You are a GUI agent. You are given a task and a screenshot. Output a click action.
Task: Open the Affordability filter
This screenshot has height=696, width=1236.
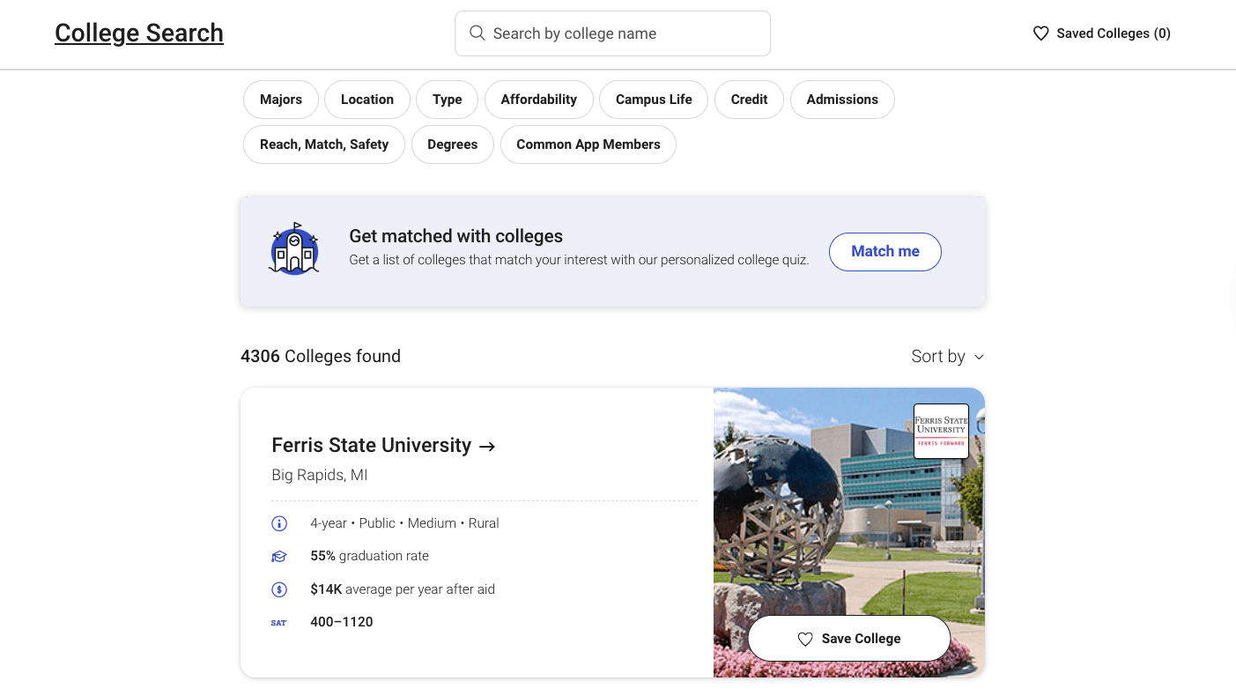(x=538, y=100)
